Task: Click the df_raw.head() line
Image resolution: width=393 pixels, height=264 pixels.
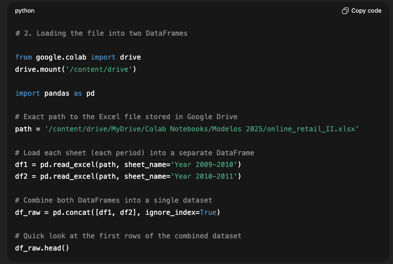Action: click(x=42, y=248)
